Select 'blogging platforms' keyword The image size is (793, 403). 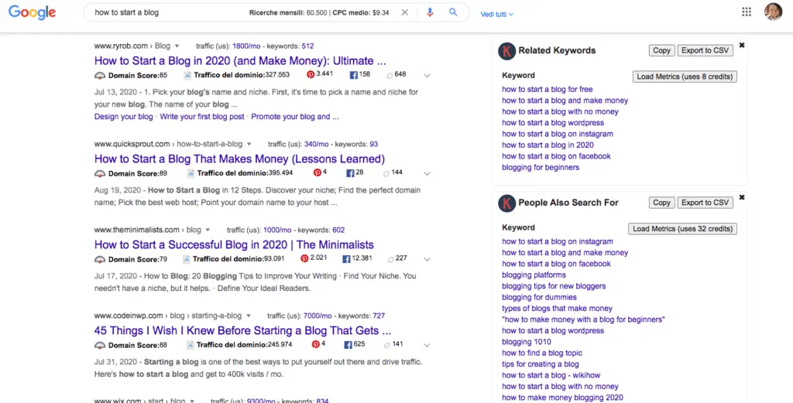click(x=534, y=275)
